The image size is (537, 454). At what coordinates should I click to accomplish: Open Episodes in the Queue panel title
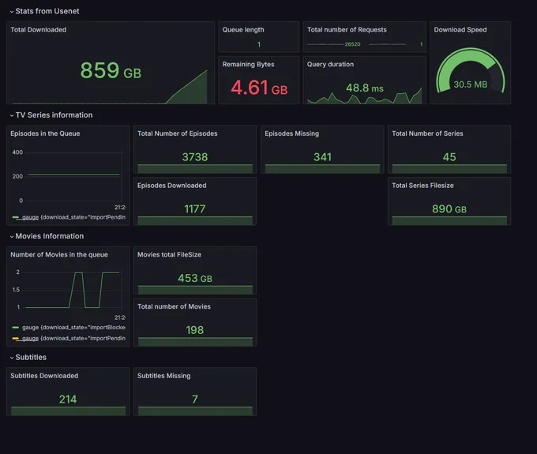coord(45,133)
